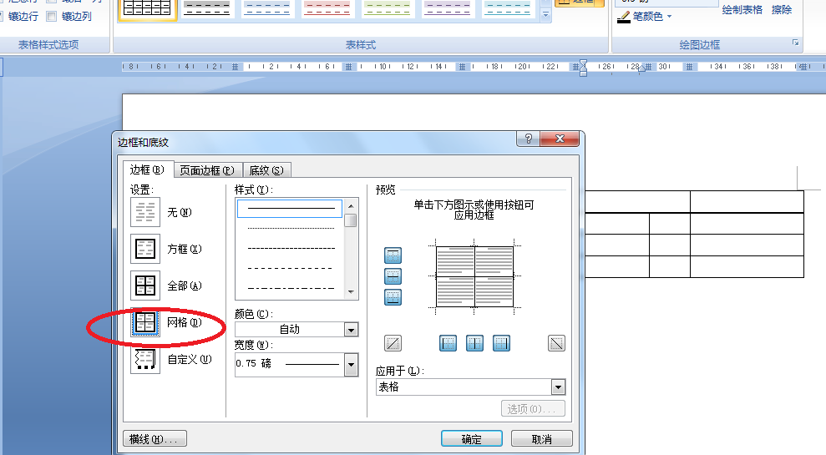Choose the blue dashed table style

click(x=267, y=8)
